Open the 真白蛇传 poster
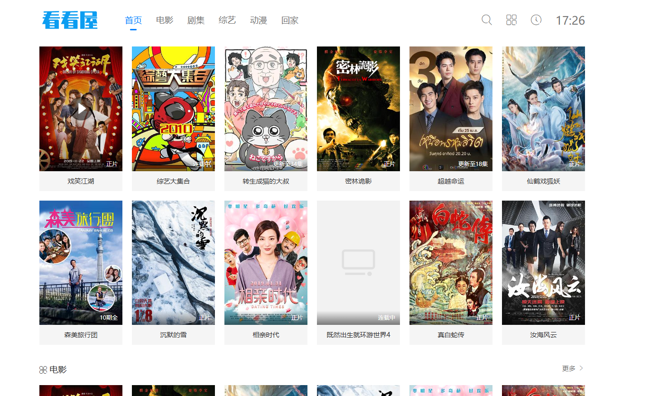 tap(451, 263)
